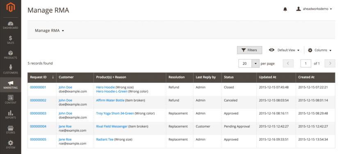Open the aheadworksdemo account menu
This screenshot has height=154, width=340.
[314, 9]
